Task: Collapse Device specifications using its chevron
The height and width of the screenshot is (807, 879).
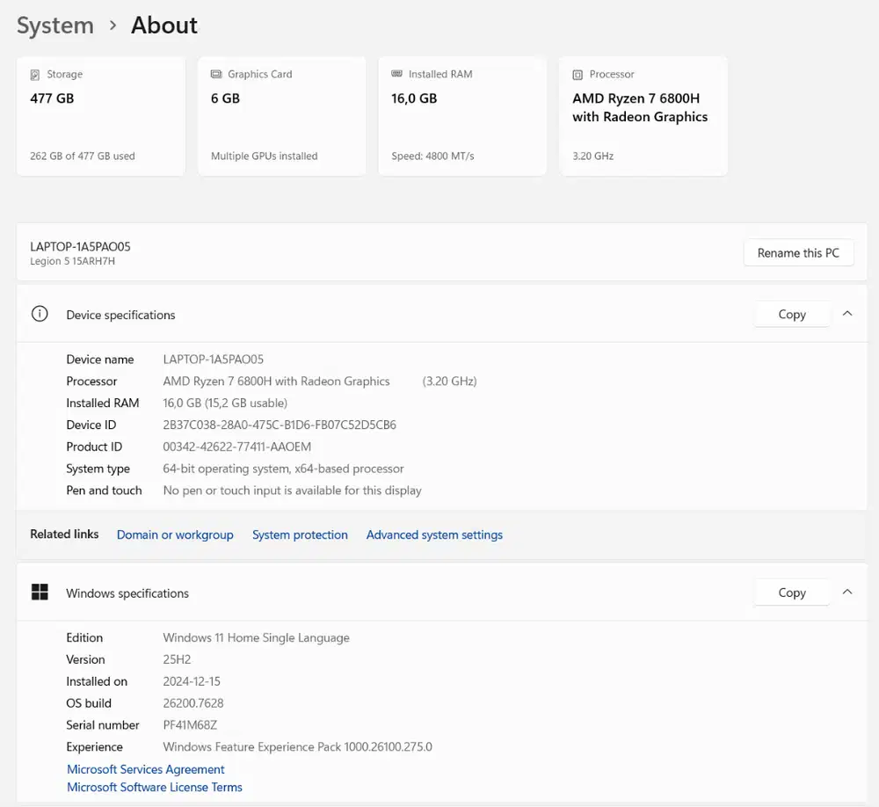Action: pyautogui.click(x=847, y=314)
